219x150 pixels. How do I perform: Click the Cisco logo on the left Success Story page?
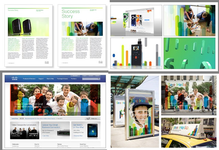tap(47, 63)
